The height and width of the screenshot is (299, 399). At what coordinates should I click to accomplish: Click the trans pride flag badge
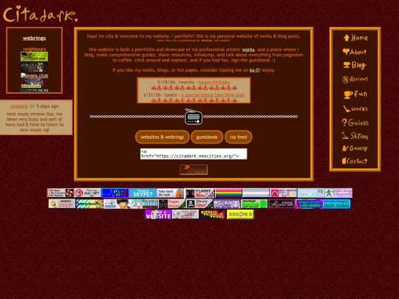coord(256,193)
